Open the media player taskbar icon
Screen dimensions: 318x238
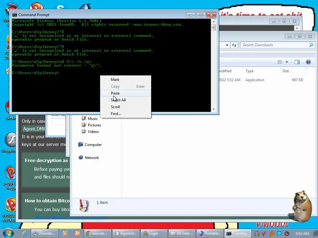[65, 233]
